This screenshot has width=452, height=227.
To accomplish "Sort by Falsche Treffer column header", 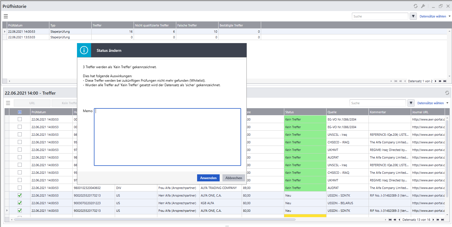I will click(197, 25).
